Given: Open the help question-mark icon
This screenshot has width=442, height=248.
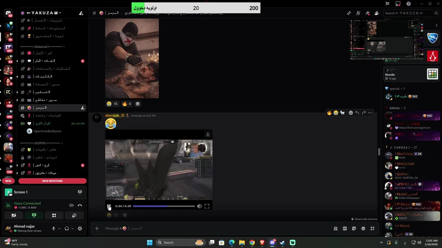Looking at the screenshot, I should [x=409, y=4].
